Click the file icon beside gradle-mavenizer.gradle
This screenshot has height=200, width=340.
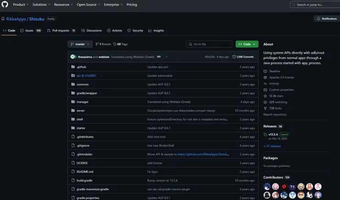[73, 189]
